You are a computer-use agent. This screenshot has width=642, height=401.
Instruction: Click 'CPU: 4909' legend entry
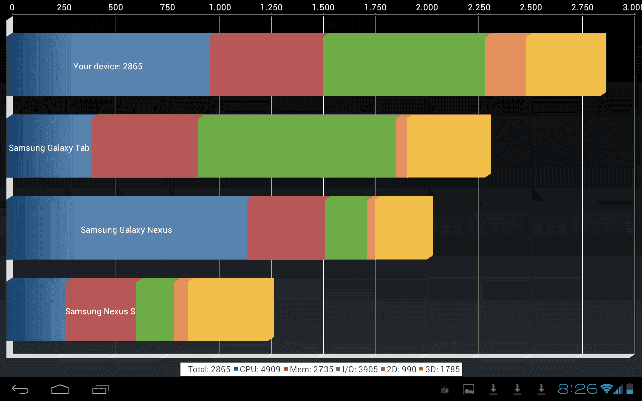(x=260, y=369)
